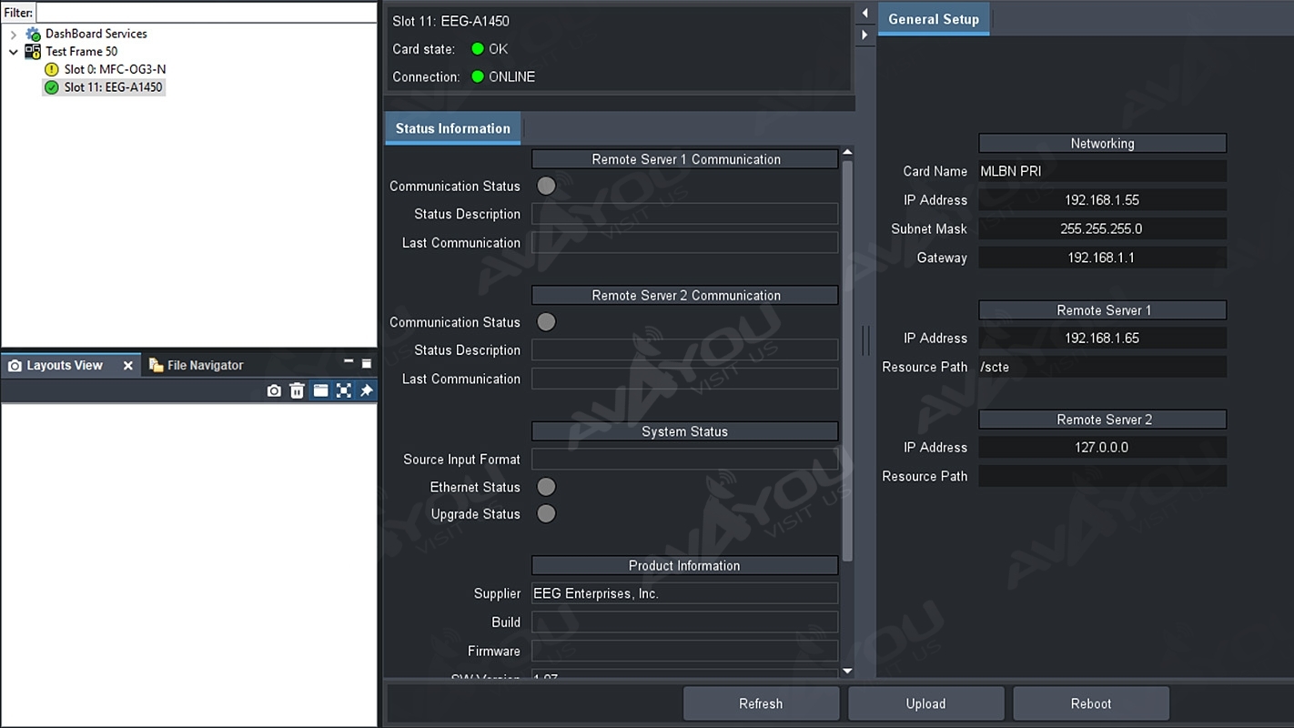Image resolution: width=1294 pixels, height=728 pixels.
Task: Click the Remote Server 1 IP Address field
Action: coord(1102,339)
